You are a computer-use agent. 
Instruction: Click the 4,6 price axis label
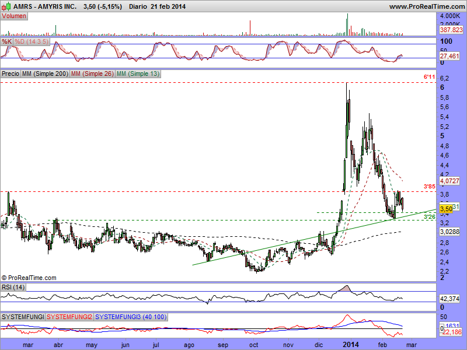(445, 155)
